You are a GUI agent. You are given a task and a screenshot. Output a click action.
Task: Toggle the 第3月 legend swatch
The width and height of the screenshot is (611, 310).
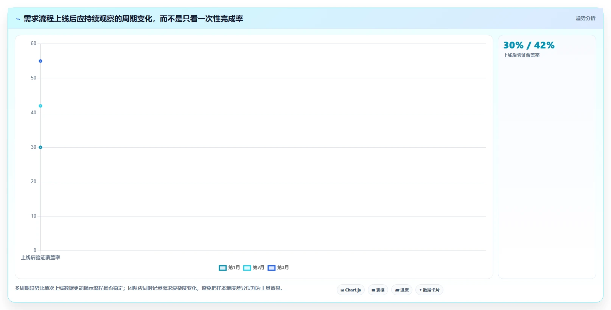272,268
